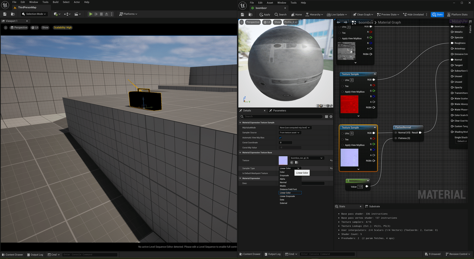
Task: Select Normal sampler type option
Action: click(x=290, y=182)
